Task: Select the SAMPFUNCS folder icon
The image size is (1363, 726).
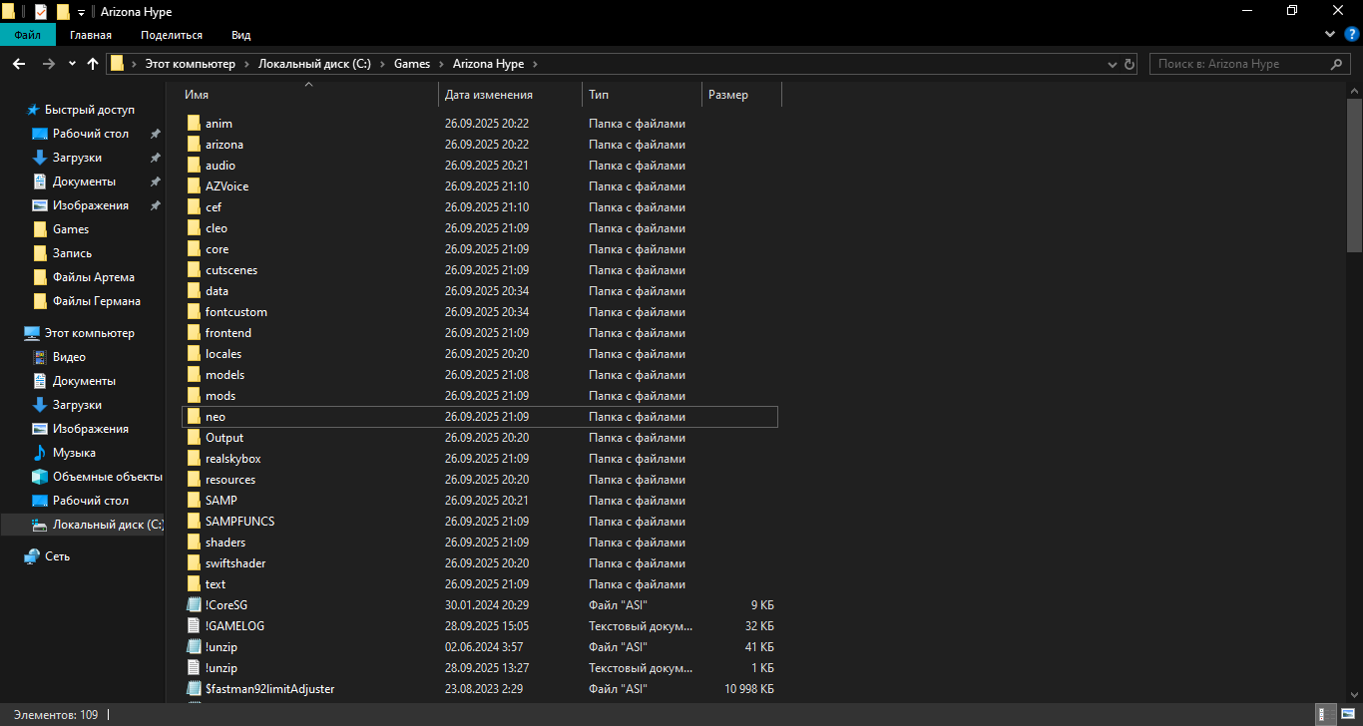Action: point(195,522)
